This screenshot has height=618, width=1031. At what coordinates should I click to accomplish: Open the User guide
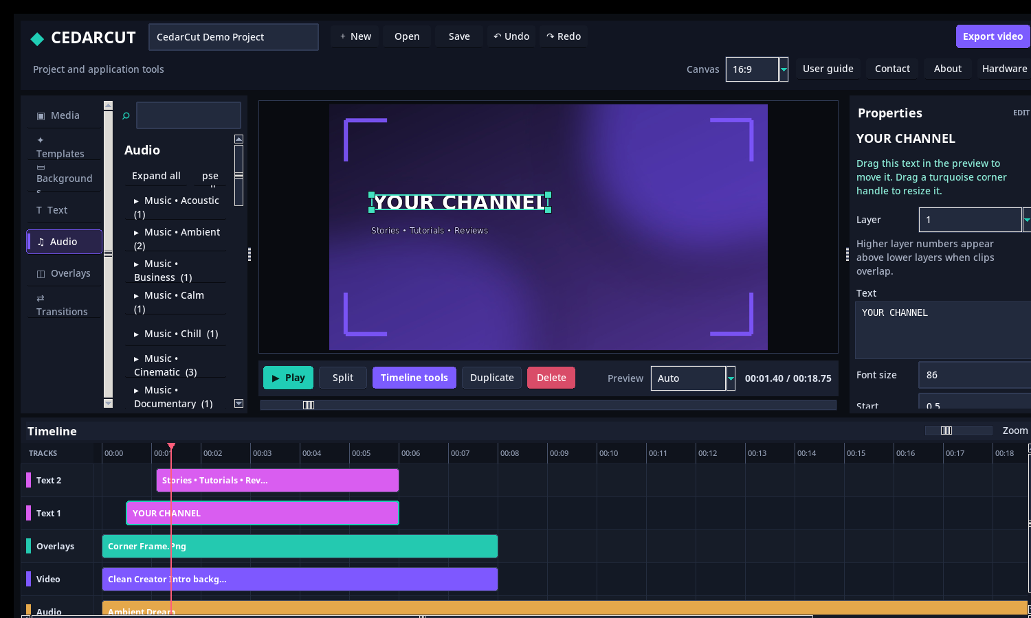click(828, 69)
